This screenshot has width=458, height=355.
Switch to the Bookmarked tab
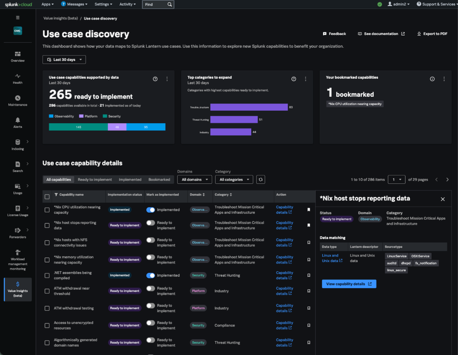point(159,179)
